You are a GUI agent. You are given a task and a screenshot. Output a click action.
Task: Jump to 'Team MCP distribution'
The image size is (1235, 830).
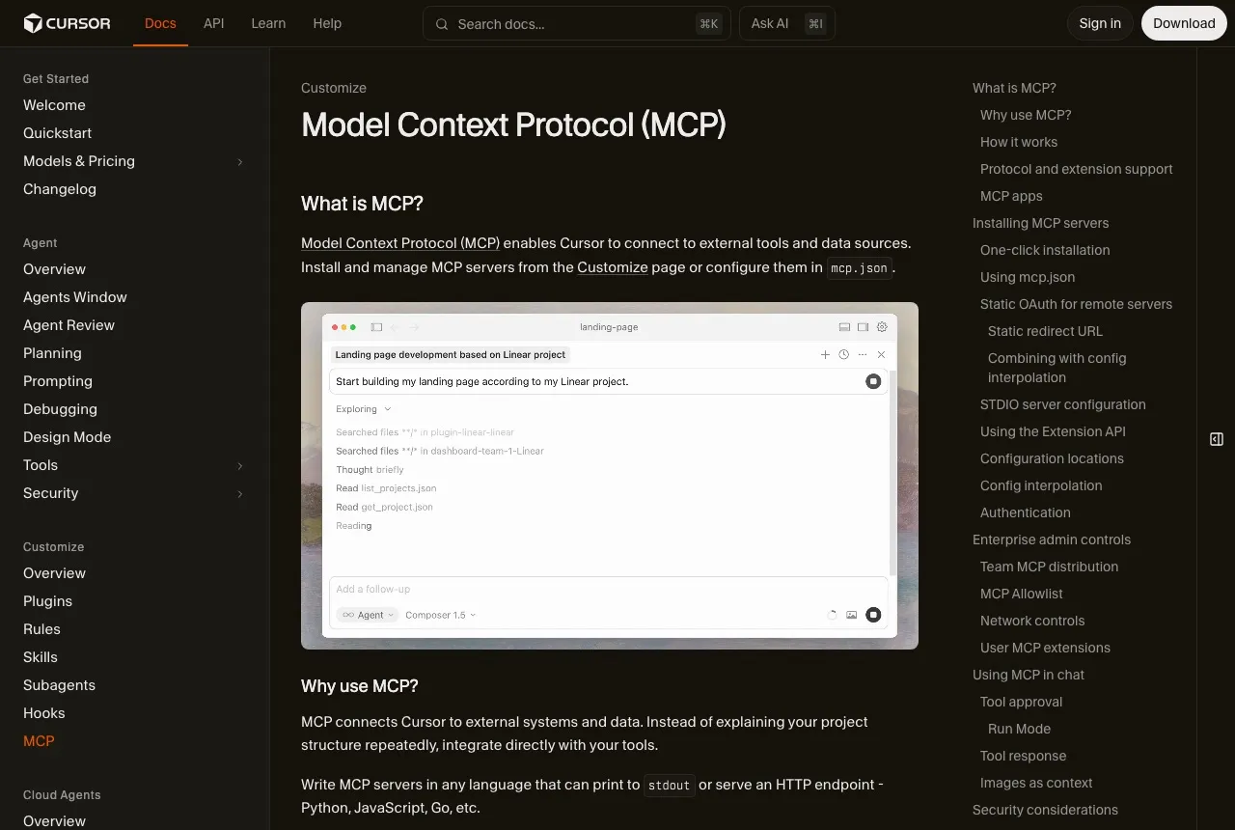[1049, 567]
